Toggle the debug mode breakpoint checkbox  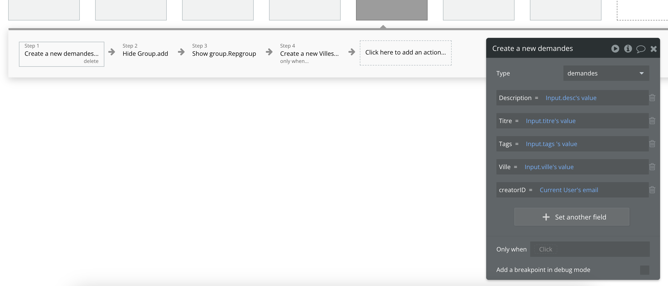tap(644, 270)
